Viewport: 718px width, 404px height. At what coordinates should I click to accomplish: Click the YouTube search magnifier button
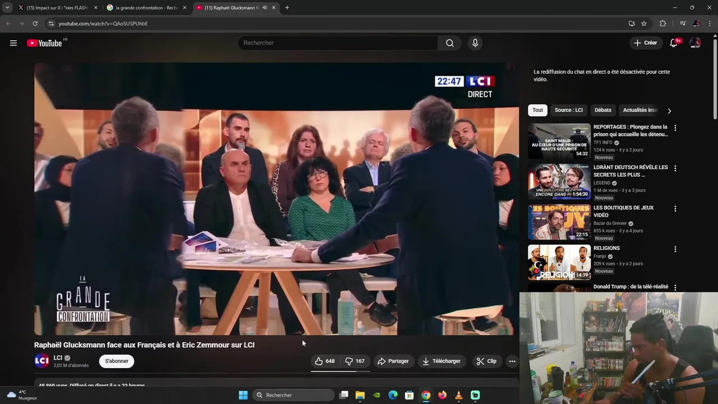click(450, 43)
